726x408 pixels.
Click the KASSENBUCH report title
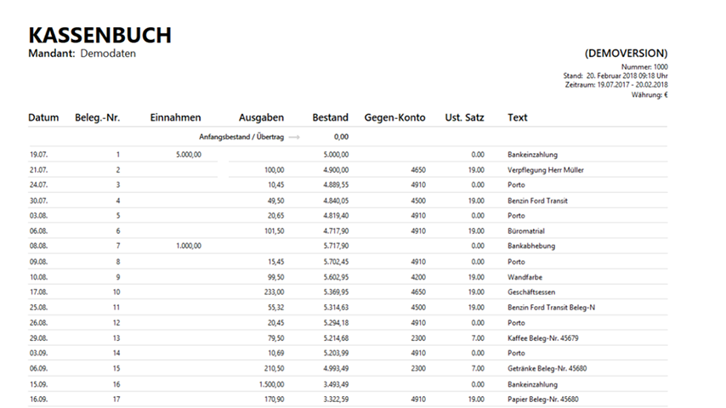(x=100, y=35)
